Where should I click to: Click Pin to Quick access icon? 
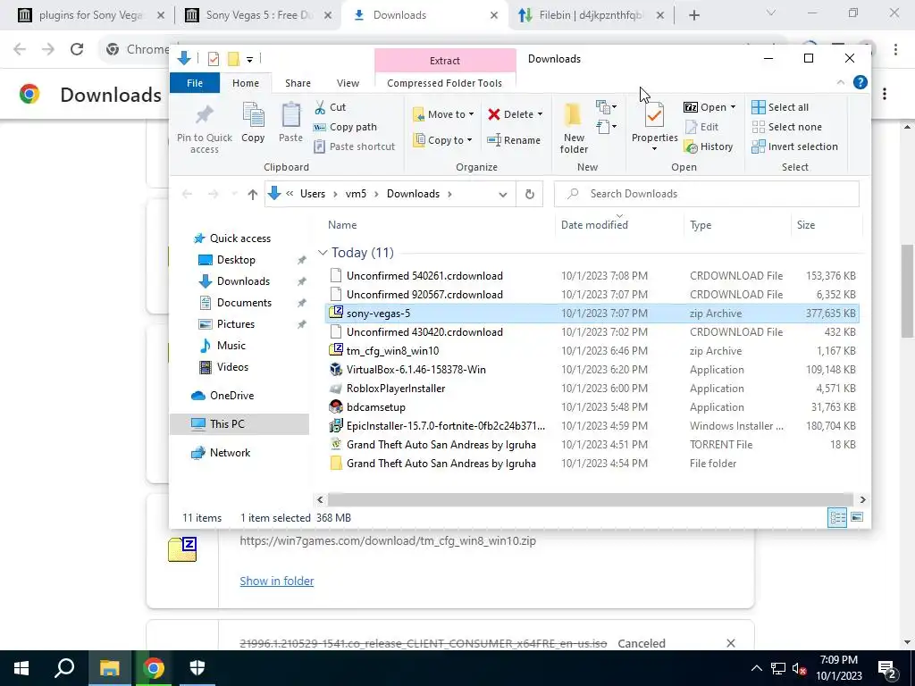point(205,115)
